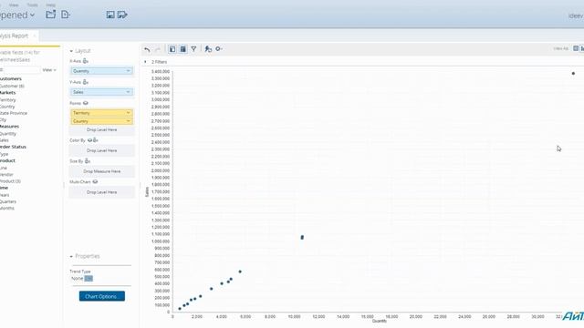This screenshot has width=584, height=328.
Task: Click Drop Level Here under Color By
Action: (101, 150)
